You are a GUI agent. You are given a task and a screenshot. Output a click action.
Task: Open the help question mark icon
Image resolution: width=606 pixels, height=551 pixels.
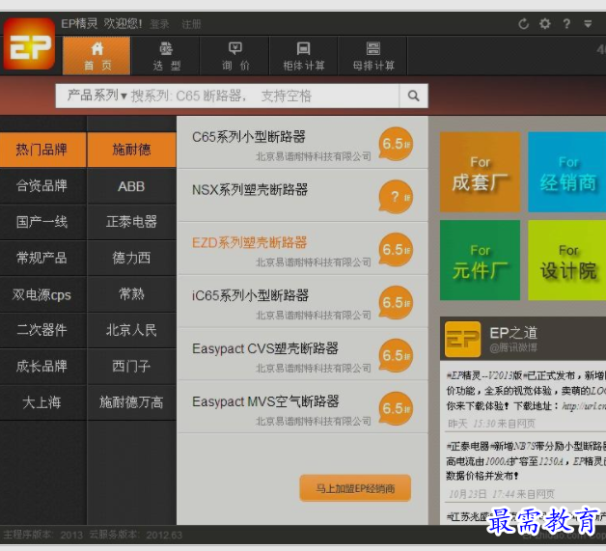click(x=566, y=24)
